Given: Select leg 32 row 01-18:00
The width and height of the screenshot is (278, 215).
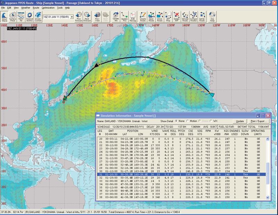Looking at the screenshot, I should (x=181, y=177).
